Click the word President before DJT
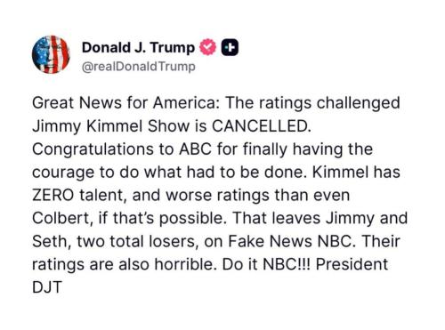 [352, 264]
